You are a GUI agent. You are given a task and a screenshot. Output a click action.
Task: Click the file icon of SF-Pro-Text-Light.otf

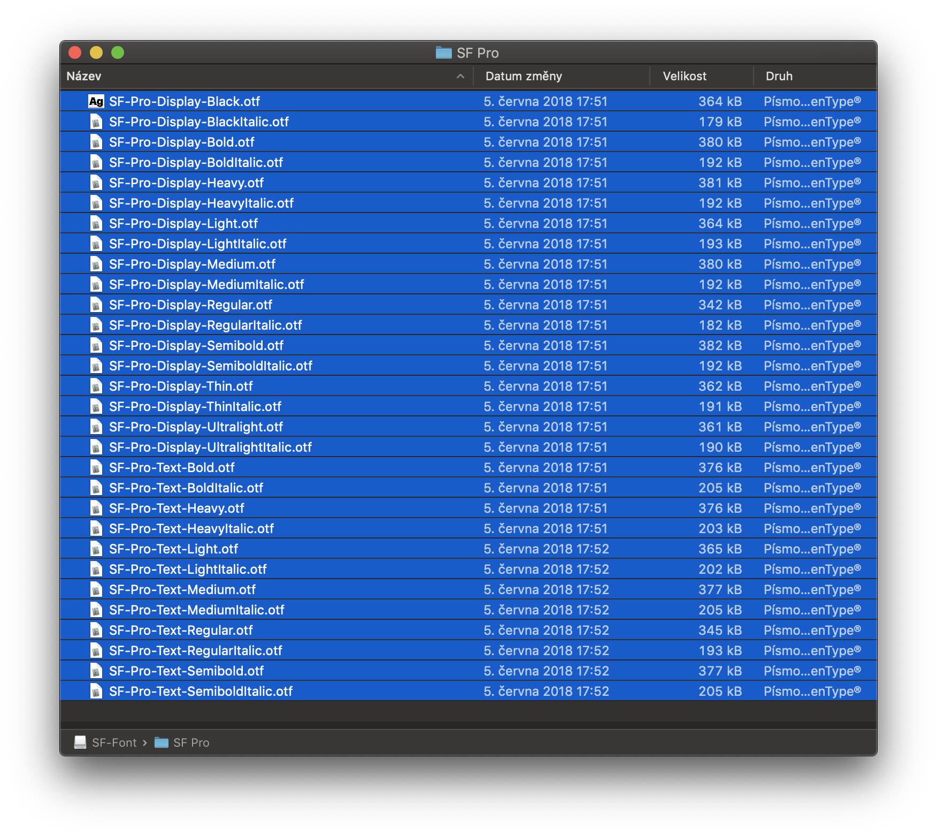(x=96, y=549)
